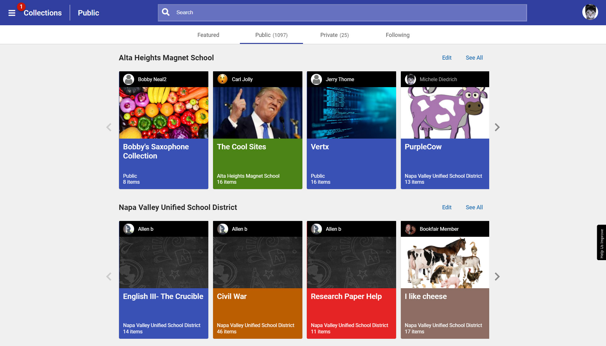Click Michele Diedrich's avatar icon

(410, 79)
